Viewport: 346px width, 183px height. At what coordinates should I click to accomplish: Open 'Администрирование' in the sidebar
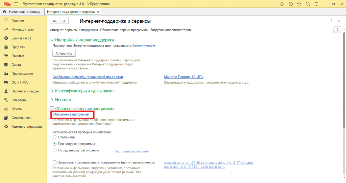click(27, 126)
